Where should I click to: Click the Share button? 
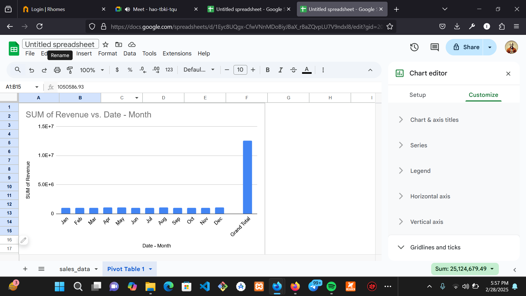(466, 47)
